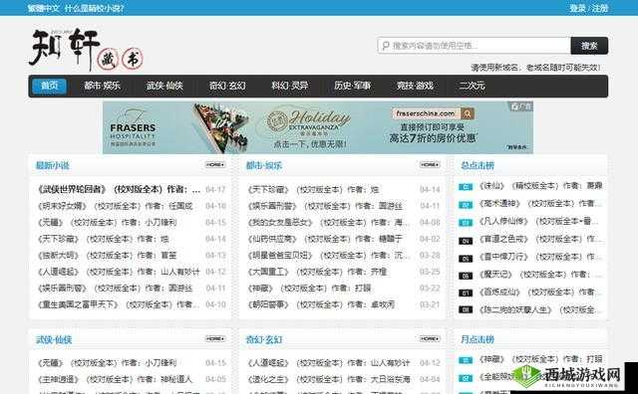The width and height of the screenshot is (638, 394).
Task: Switch to 繁體中文 in the top bar
Action: click(x=43, y=8)
